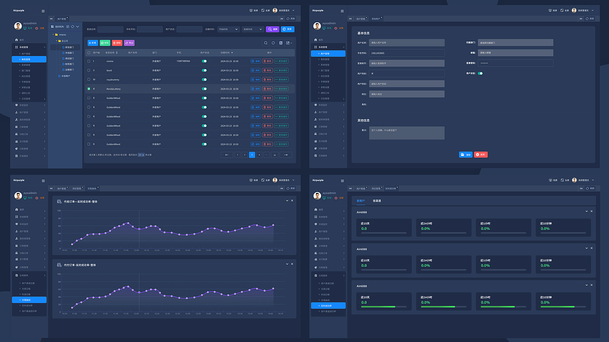Click fullscreen icon in success-rate panel header
The image size is (609, 342).
tap(562, 180)
